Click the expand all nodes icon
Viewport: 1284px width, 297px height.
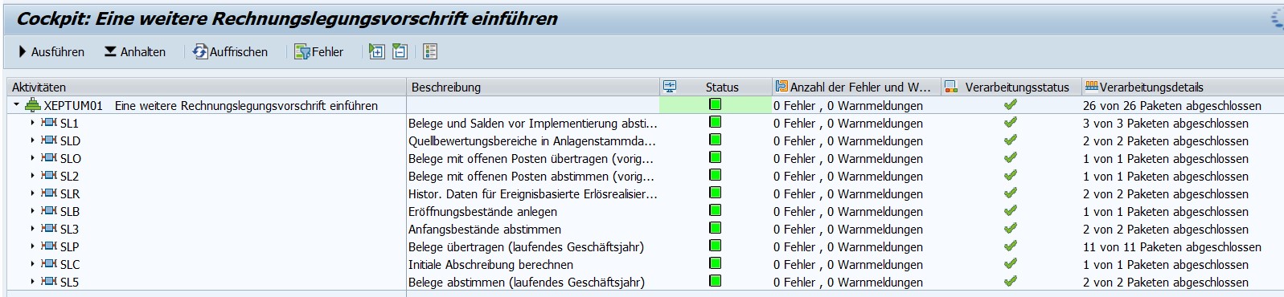(x=376, y=51)
